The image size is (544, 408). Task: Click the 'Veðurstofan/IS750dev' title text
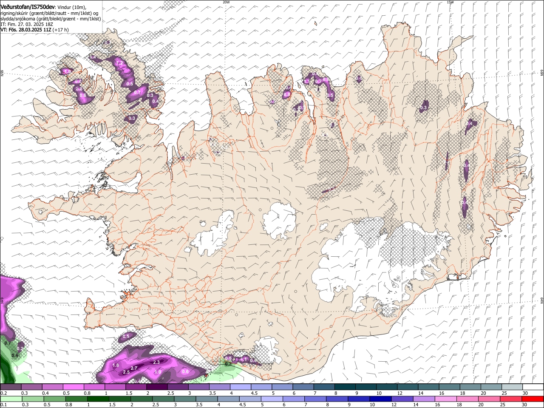[x=28, y=7]
